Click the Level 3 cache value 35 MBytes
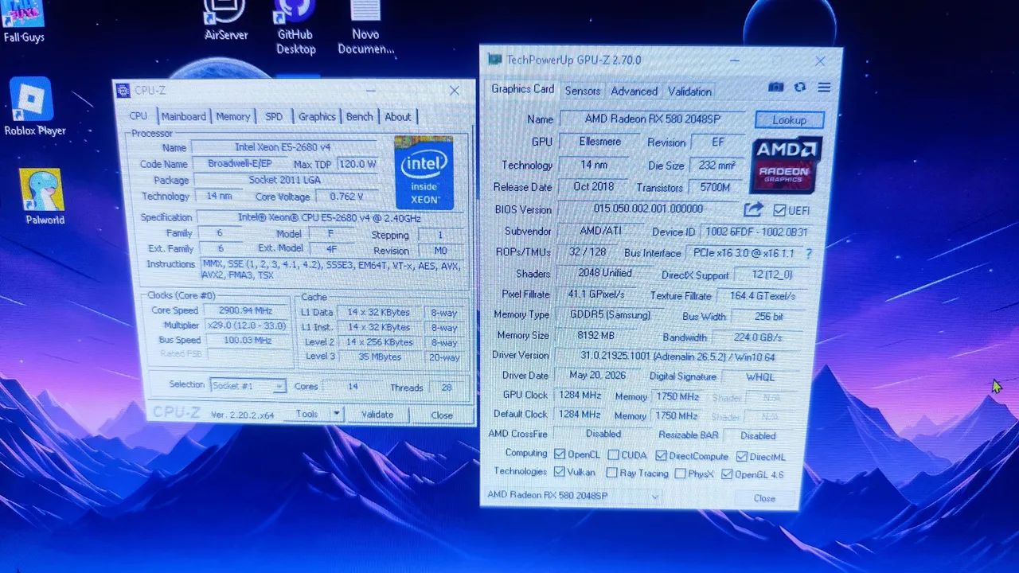1019x573 pixels. [380, 357]
